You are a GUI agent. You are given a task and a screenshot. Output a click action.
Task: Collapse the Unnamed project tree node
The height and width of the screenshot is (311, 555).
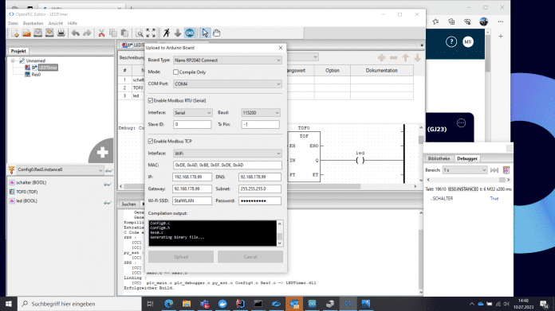coord(13,60)
